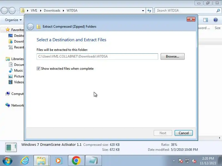Click the Explorer forward navigation button

coord(12,11)
